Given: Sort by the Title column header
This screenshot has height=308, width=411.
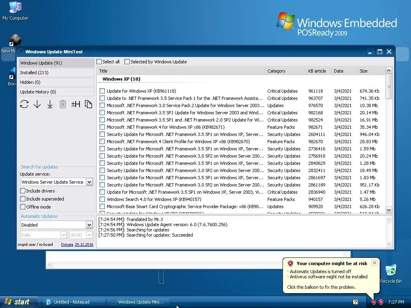Looking at the screenshot, I should 181,71.
